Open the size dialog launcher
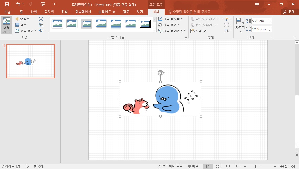Viewport: 299px width, 169px height. [271, 38]
